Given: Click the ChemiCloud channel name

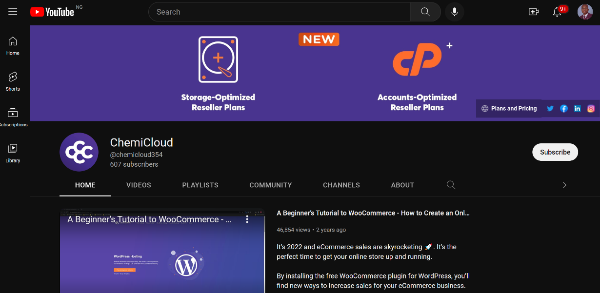Looking at the screenshot, I should pyautogui.click(x=141, y=142).
